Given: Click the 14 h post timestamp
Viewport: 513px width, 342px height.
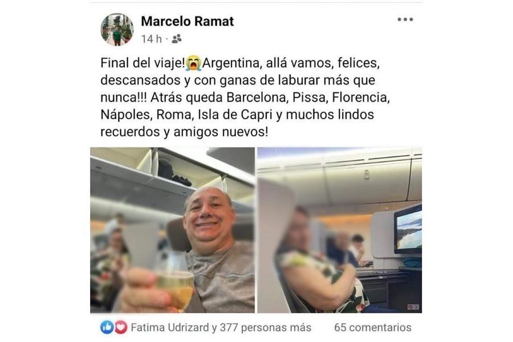Looking at the screenshot, I should pyautogui.click(x=151, y=39).
